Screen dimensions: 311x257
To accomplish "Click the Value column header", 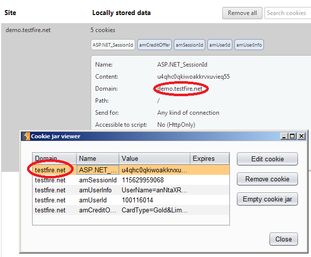I will coord(155,159).
